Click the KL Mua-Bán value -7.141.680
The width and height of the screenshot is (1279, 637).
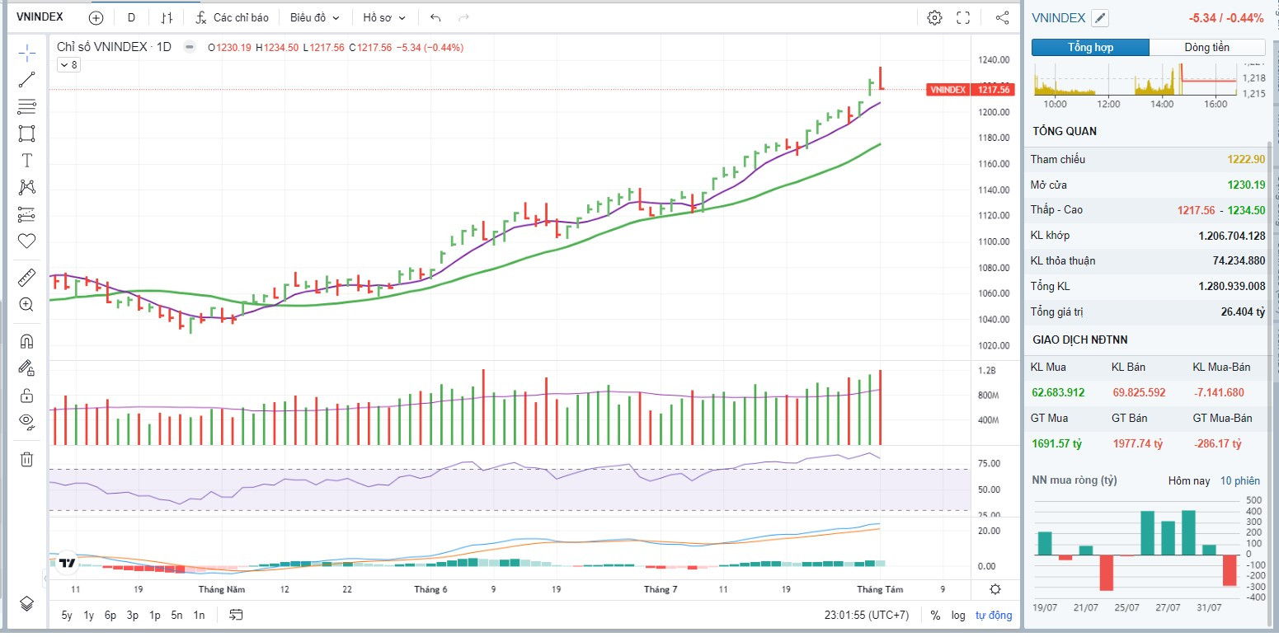[x=1218, y=392]
